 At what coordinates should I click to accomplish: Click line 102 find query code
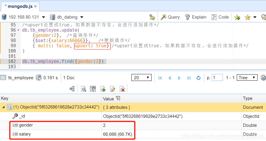pyautogui.click(x=63, y=62)
